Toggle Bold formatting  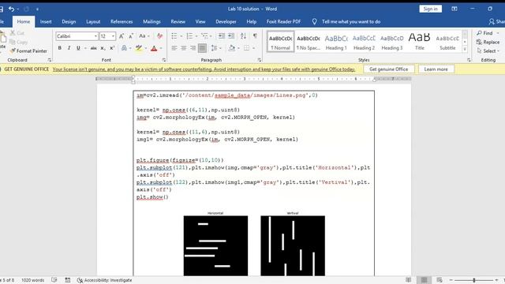[60, 48]
